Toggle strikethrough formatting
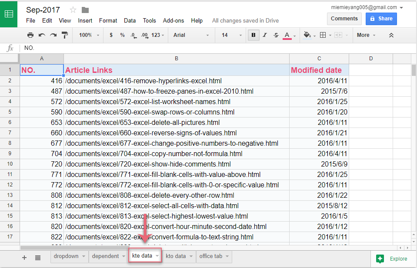 click(x=276, y=35)
